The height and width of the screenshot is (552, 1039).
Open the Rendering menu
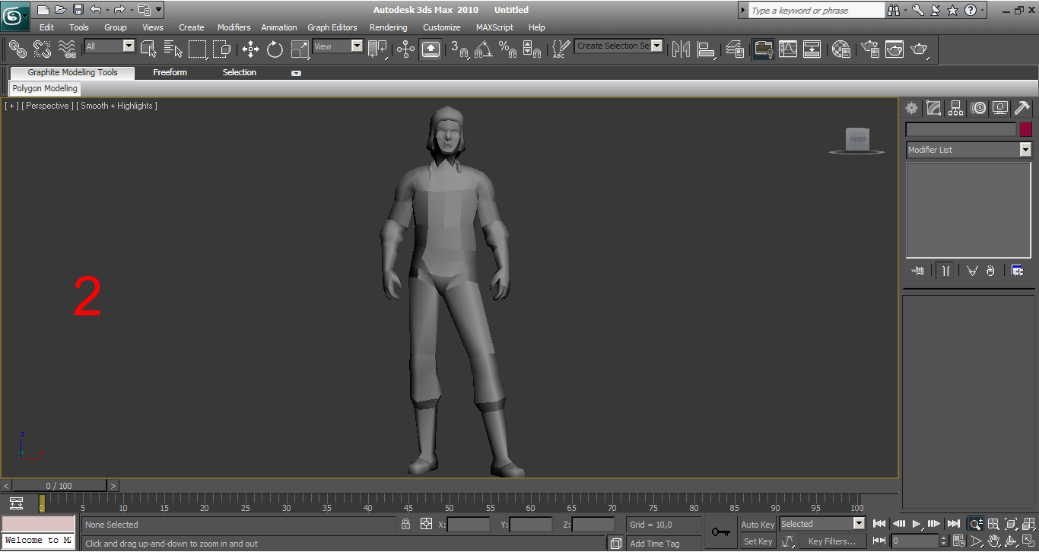tap(388, 27)
